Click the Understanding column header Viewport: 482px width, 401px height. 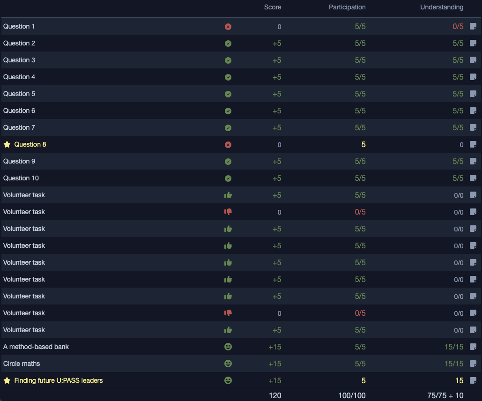[441, 7]
